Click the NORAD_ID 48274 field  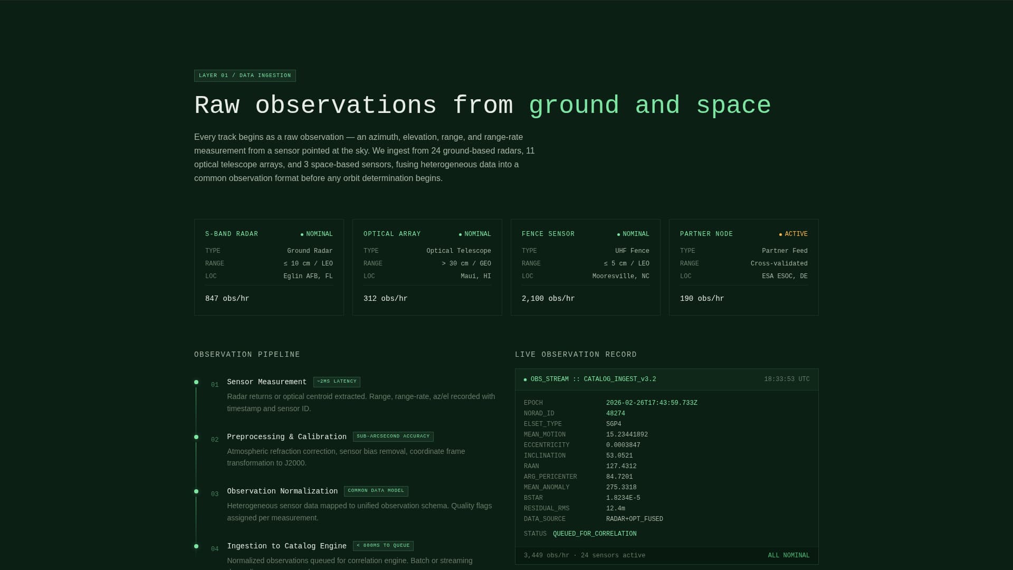coord(615,413)
